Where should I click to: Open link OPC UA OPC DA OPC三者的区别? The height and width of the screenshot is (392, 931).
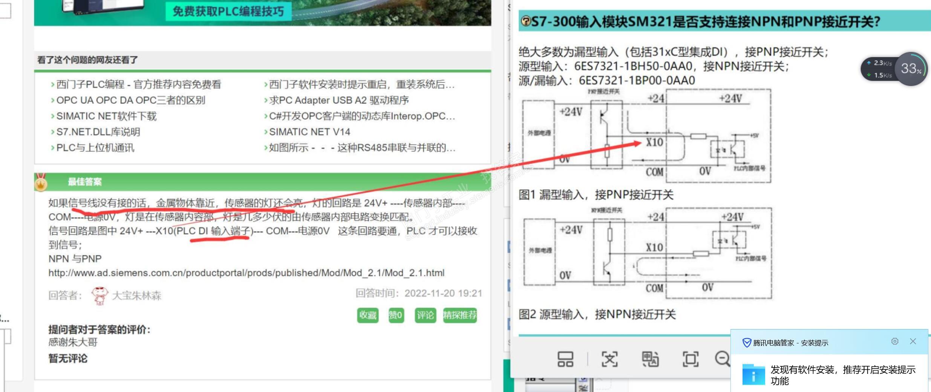tap(131, 100)
